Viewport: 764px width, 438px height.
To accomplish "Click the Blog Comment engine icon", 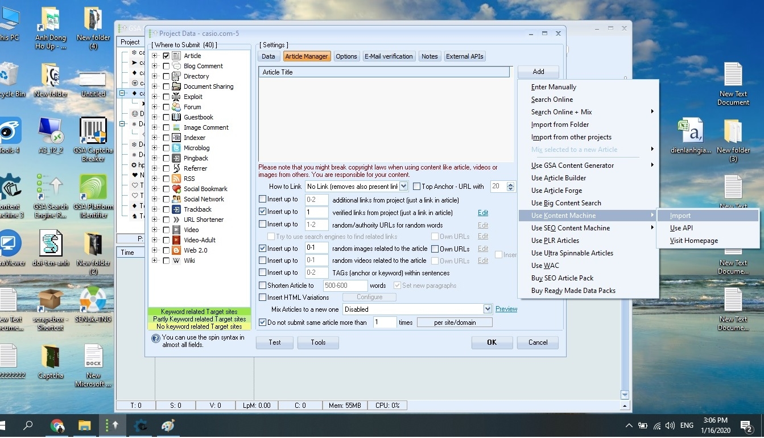I will point(176,66).
